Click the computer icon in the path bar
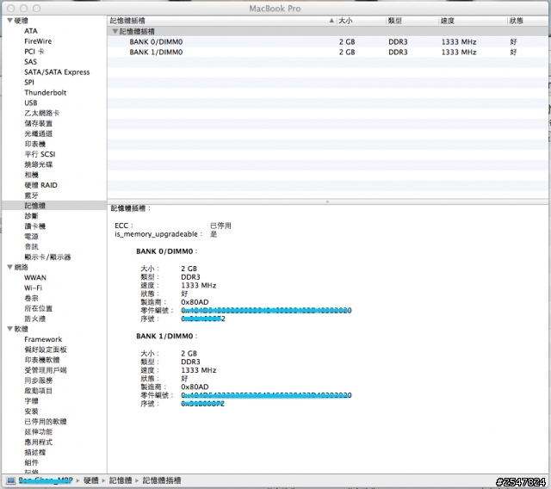Screen dimensions: 551x489 pos(11,480)
